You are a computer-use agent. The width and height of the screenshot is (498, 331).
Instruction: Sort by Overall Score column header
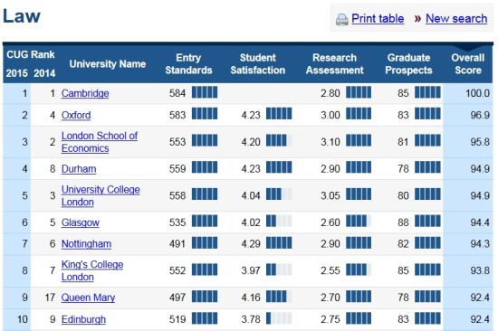[x=468, y=64]
